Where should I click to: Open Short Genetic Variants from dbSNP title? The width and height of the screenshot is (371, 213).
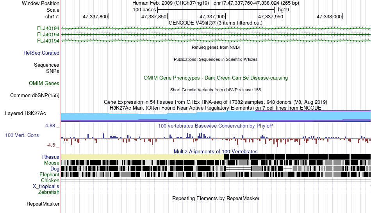[216, 90]
